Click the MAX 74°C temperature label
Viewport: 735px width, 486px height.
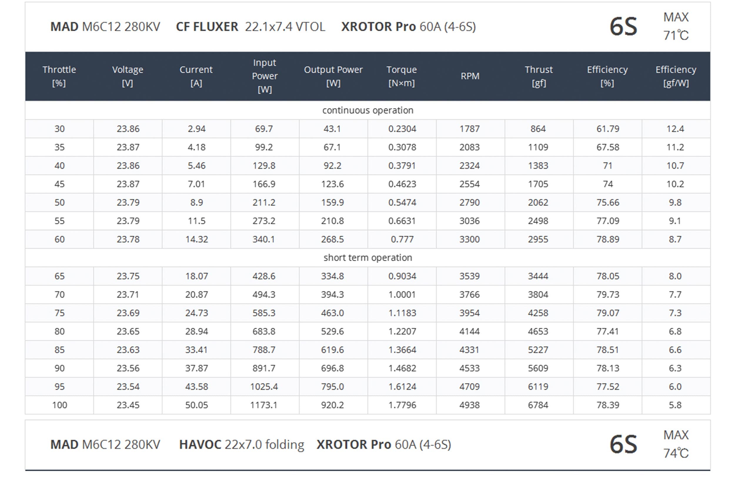point(676,444)
